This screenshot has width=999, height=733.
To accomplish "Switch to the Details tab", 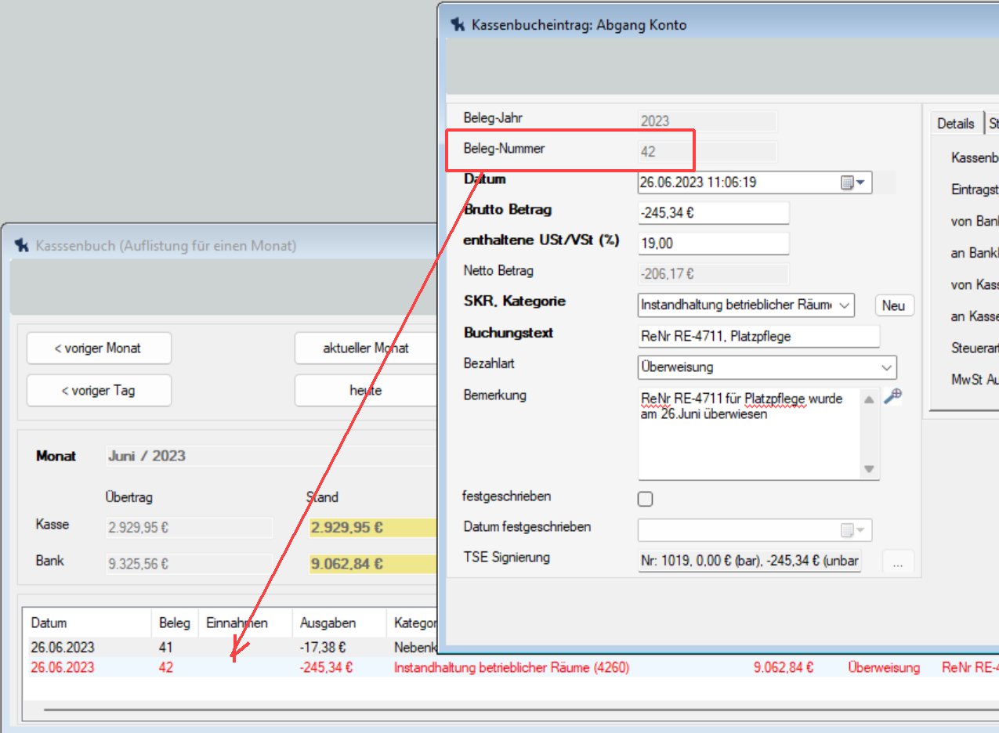I will [x=955, y=123].
